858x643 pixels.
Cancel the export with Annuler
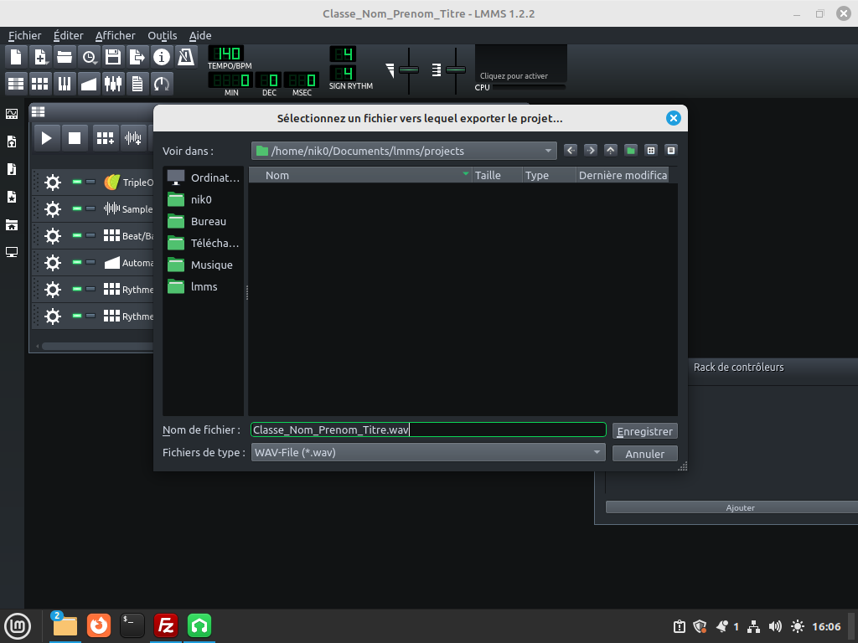click(644, 454)
